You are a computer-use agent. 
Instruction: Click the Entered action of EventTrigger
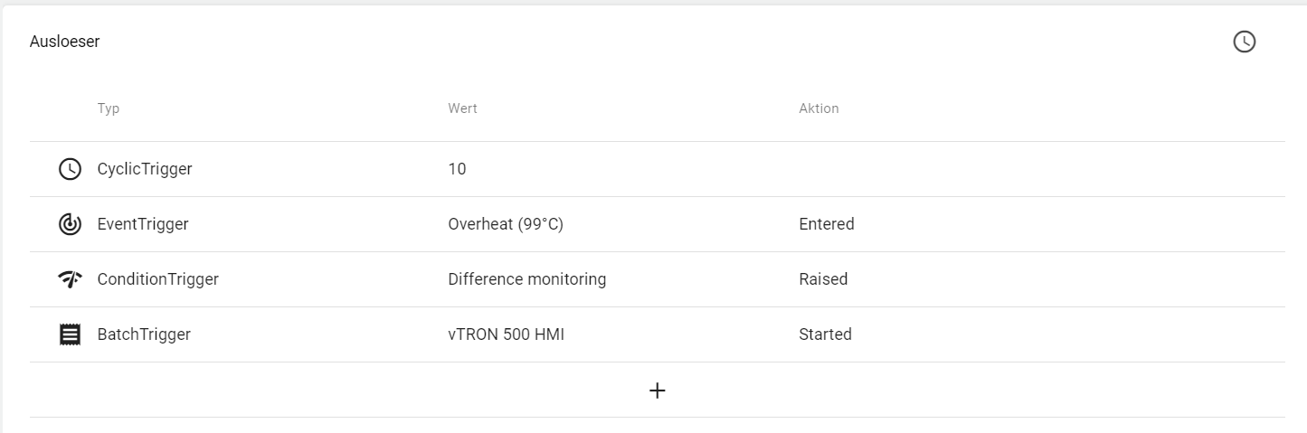827,224
